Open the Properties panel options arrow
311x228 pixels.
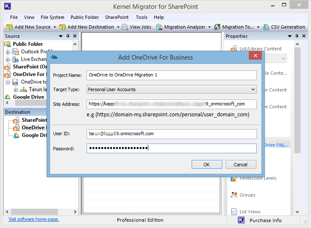tap(290, 36)
